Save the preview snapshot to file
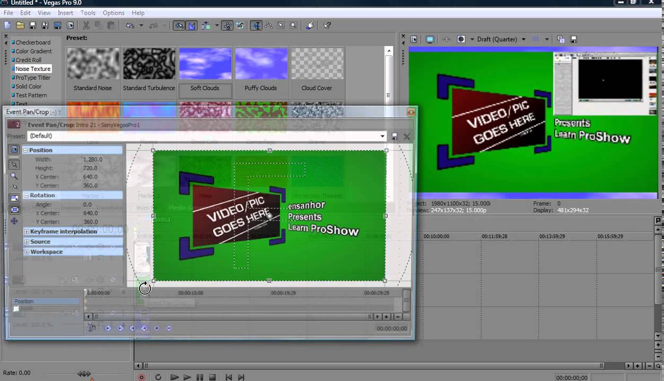 coord(573,39)
